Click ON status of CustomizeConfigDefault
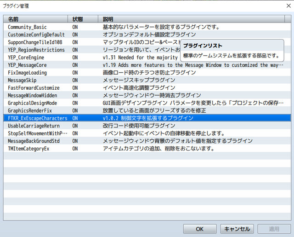Image resolution: width=294 pixels, height=237 pixels. click(75, 35)
